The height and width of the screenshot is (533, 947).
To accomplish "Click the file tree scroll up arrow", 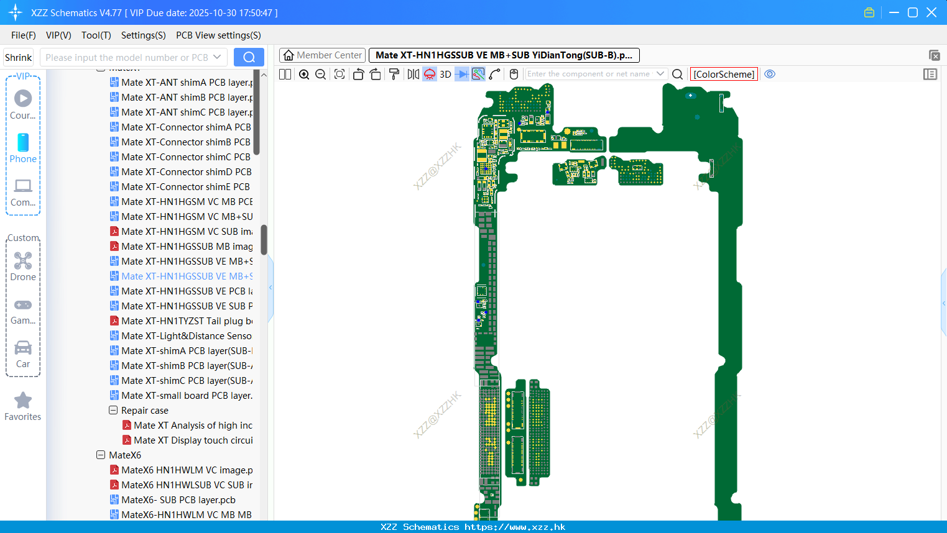I will pos(264,75).
